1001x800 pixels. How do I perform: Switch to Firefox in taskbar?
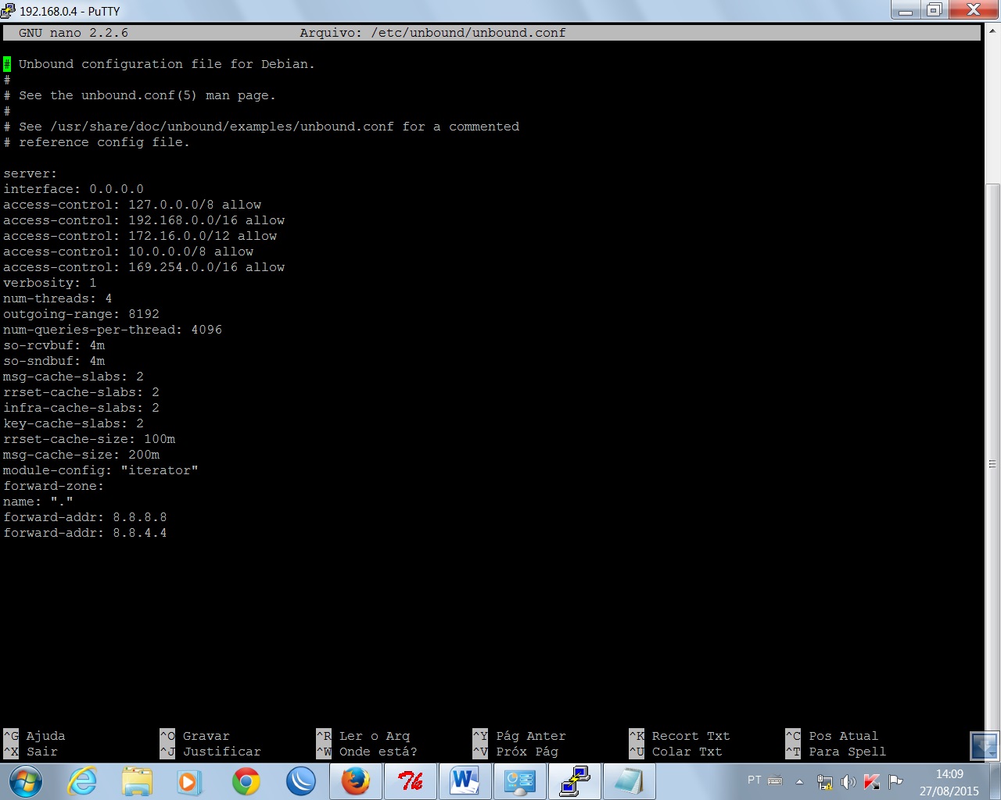pos(356,781)
